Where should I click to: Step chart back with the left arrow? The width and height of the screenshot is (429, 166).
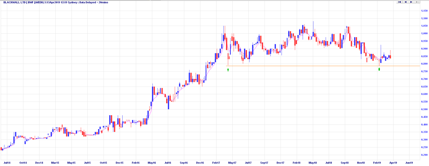[x=405, y=2]
